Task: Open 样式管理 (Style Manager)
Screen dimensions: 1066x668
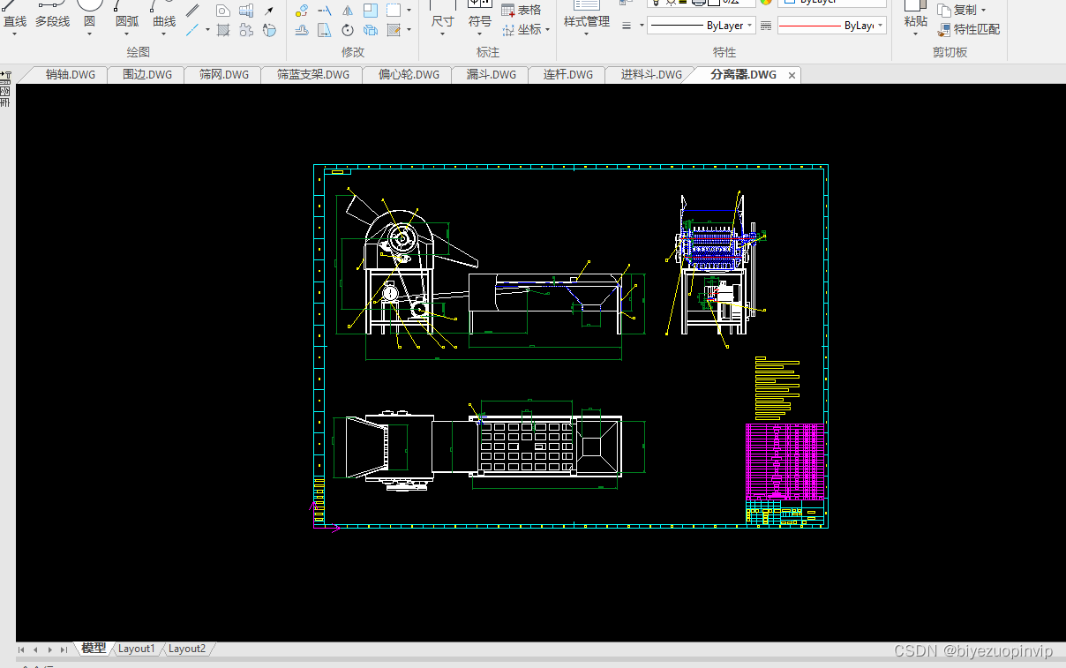Action: coord(587,15)
